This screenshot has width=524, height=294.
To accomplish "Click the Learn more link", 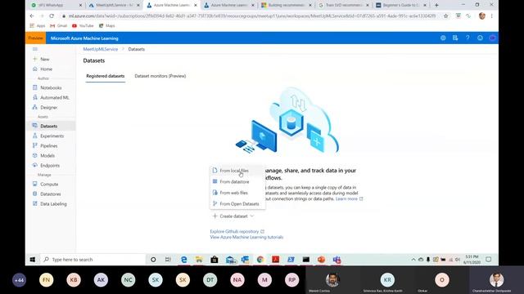I will coord(349,198).
